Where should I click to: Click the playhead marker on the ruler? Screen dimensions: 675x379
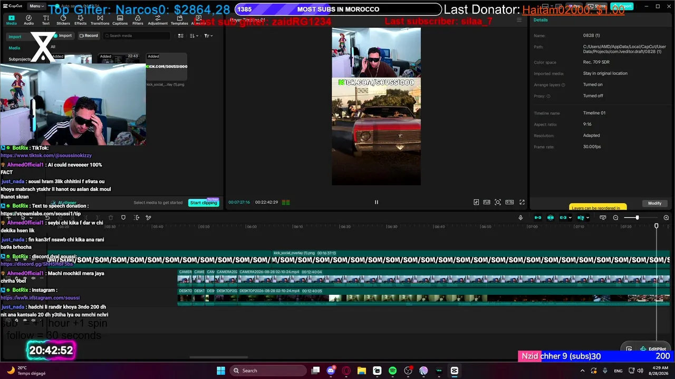click(x=657, y=226)
